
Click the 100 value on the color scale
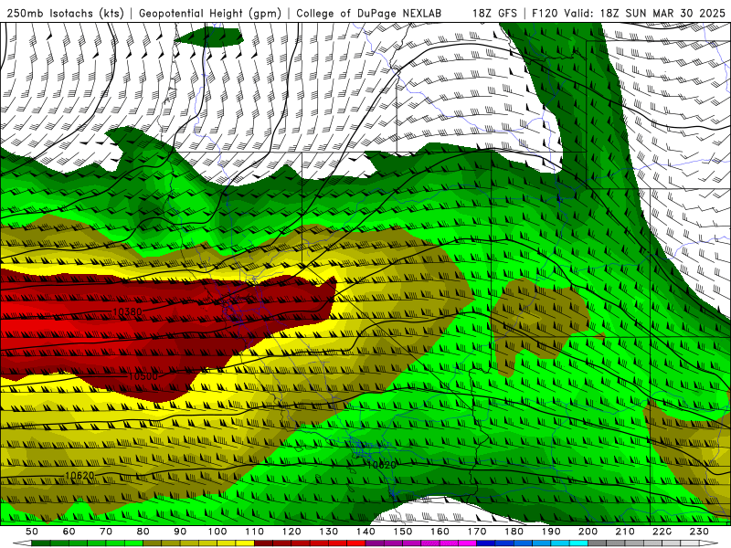tap(217, 532)
